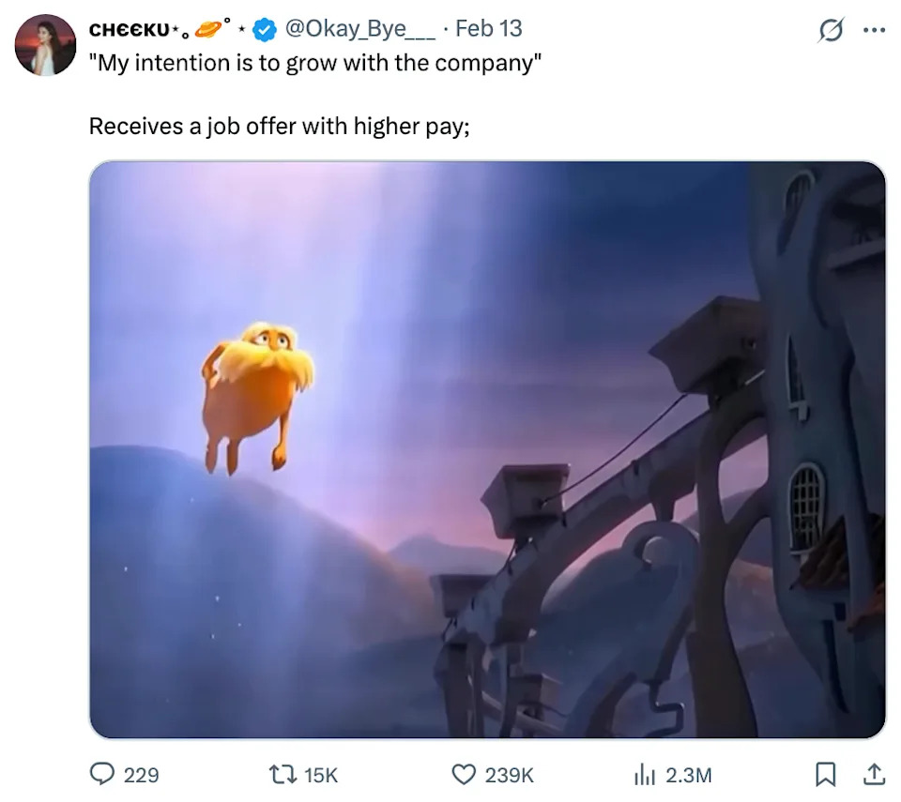Image resolution: width=901 pixels, height=802 pixels.
Task: Repost using the retweet arrows icon
Action: click(283, 775)
